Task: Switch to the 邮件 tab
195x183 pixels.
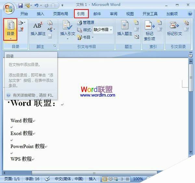Action: click(x=97, y=14)
